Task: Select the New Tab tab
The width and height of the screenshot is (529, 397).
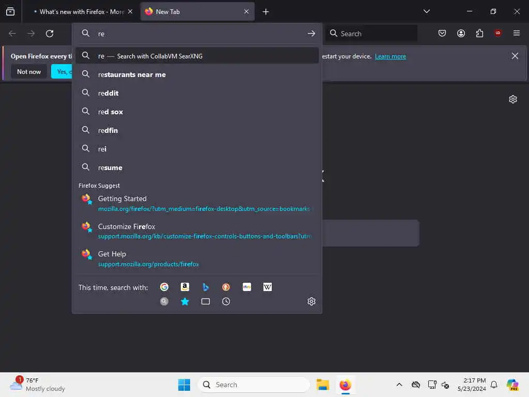Action: [x=197, y=12]
